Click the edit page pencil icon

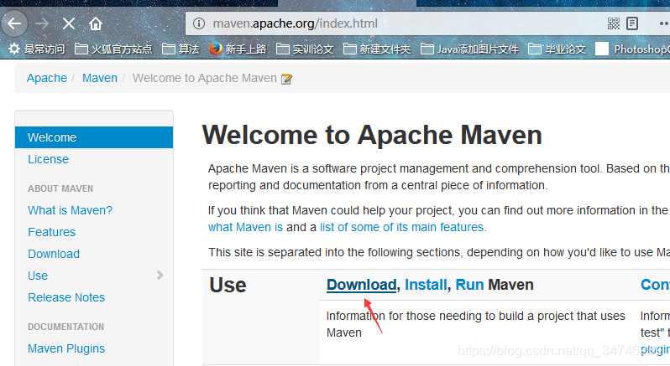[x=286, y=79]
